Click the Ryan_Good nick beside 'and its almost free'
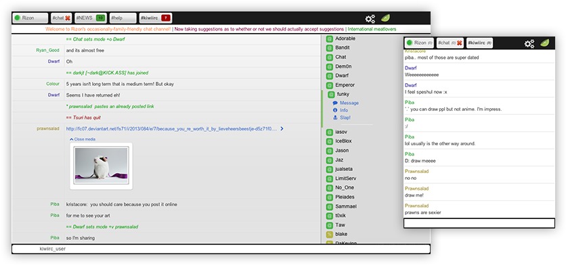 [47, 51]
